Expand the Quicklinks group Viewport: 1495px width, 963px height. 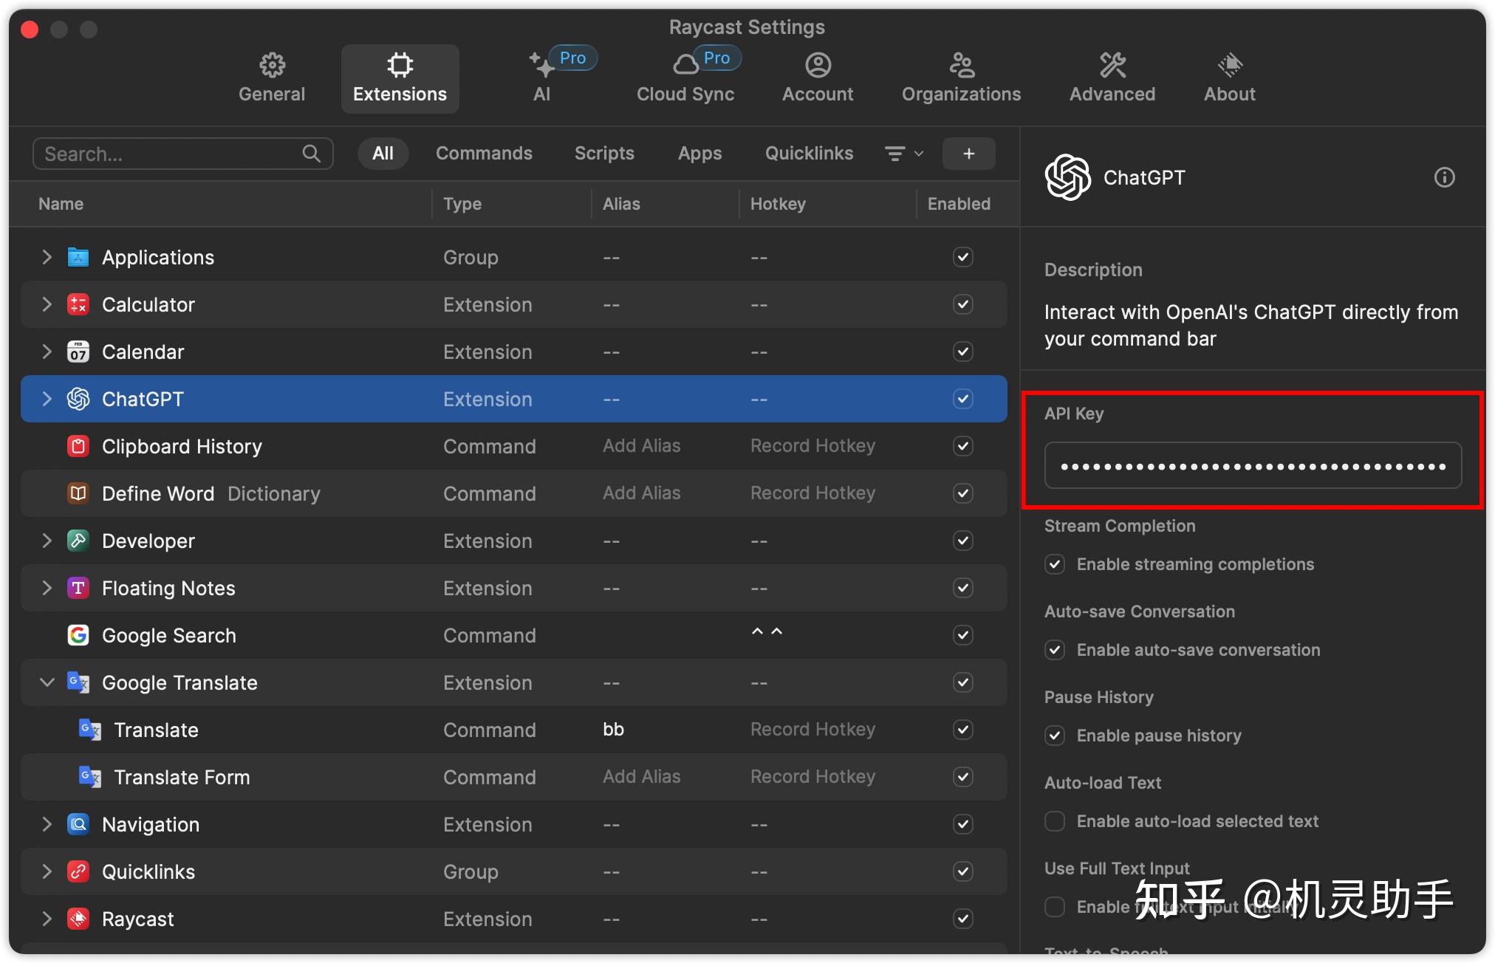click(47, 871)
